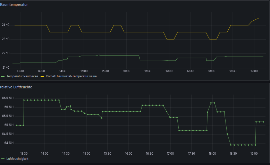Click the 64 %H axis label
Viewport: 270px width, 165px height.
coord(9,143)
